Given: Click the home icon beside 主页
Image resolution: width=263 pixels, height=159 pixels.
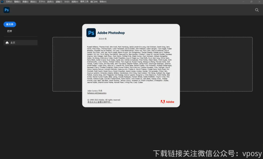Looking at the screenshot, I should 7,43.
